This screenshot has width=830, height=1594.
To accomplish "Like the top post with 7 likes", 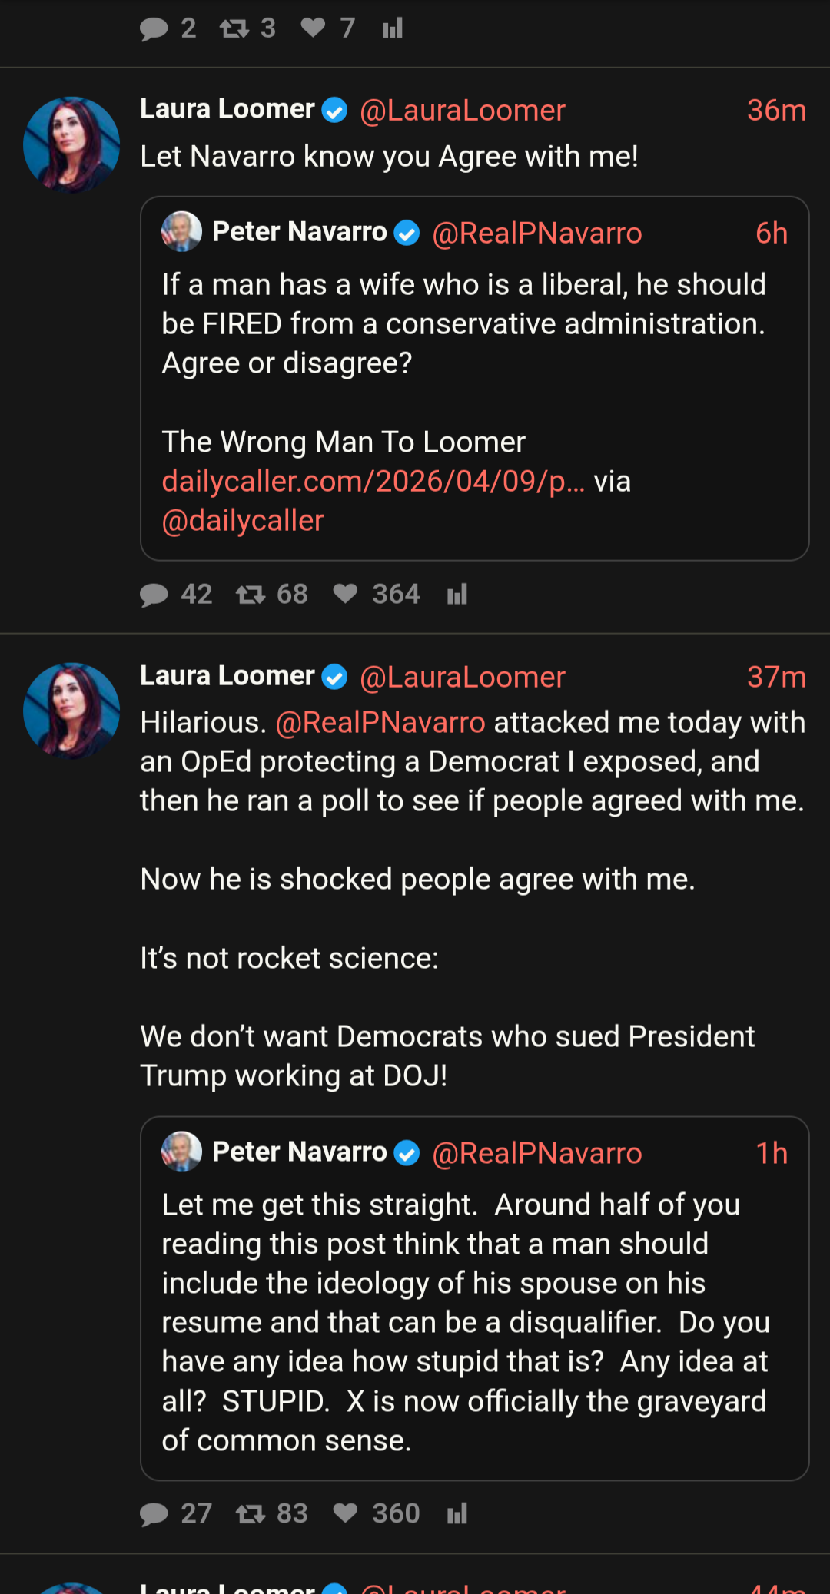I will pyautogui.click(x=313, y=28).
